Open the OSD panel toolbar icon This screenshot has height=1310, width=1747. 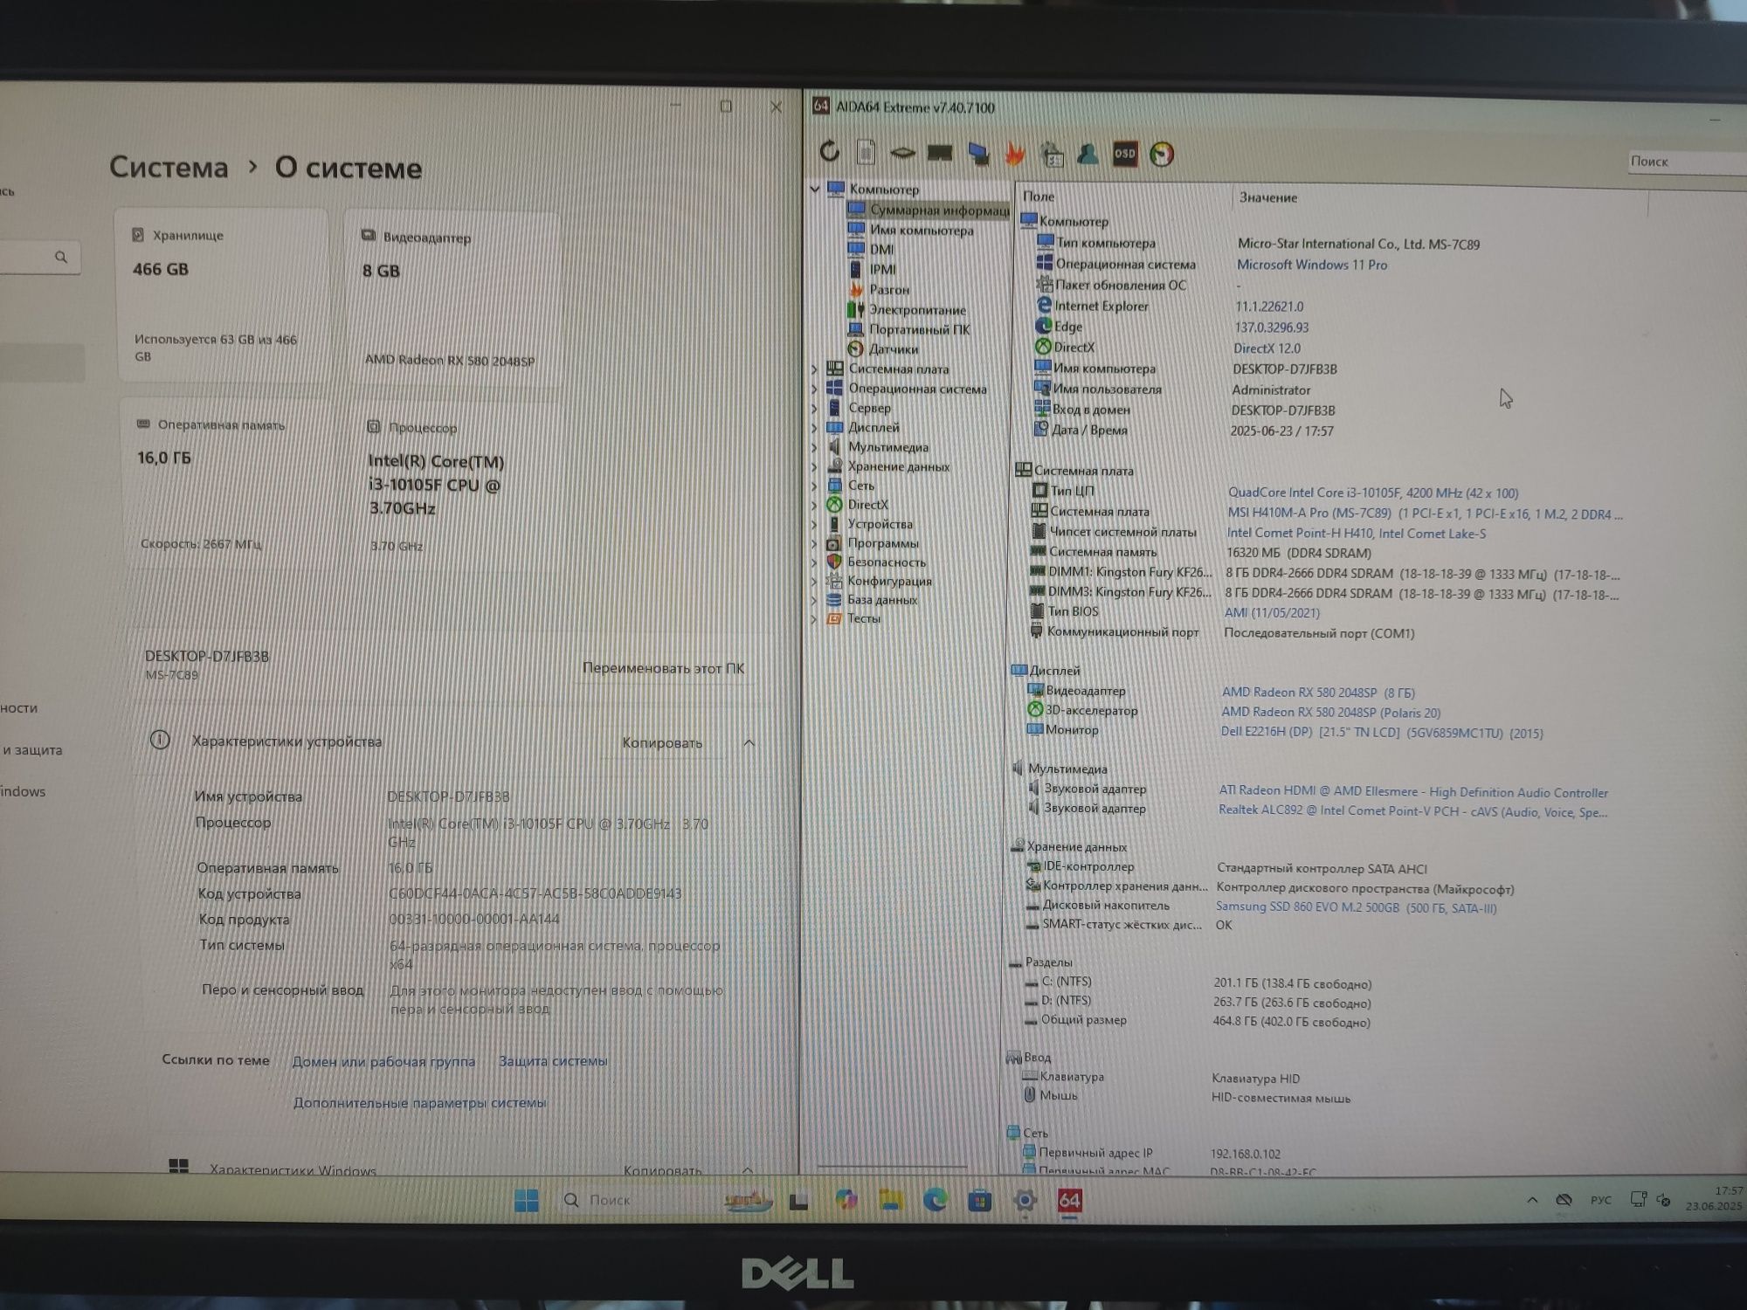pyautogui.click(x=1125, y=155)
